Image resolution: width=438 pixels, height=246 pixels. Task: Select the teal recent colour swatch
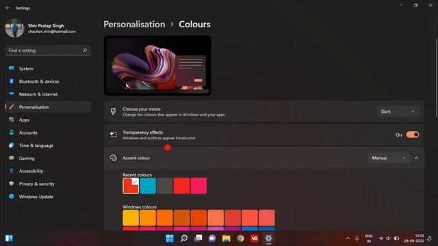pos(148,186)
